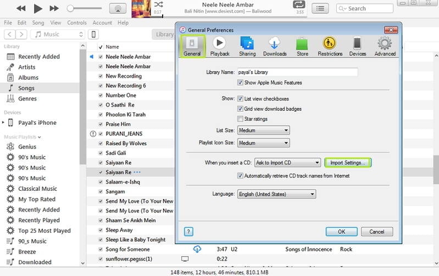This screenshot has height=276, width=439.
Task: Open the Advanced preferences tab
Action: (385, 47)
